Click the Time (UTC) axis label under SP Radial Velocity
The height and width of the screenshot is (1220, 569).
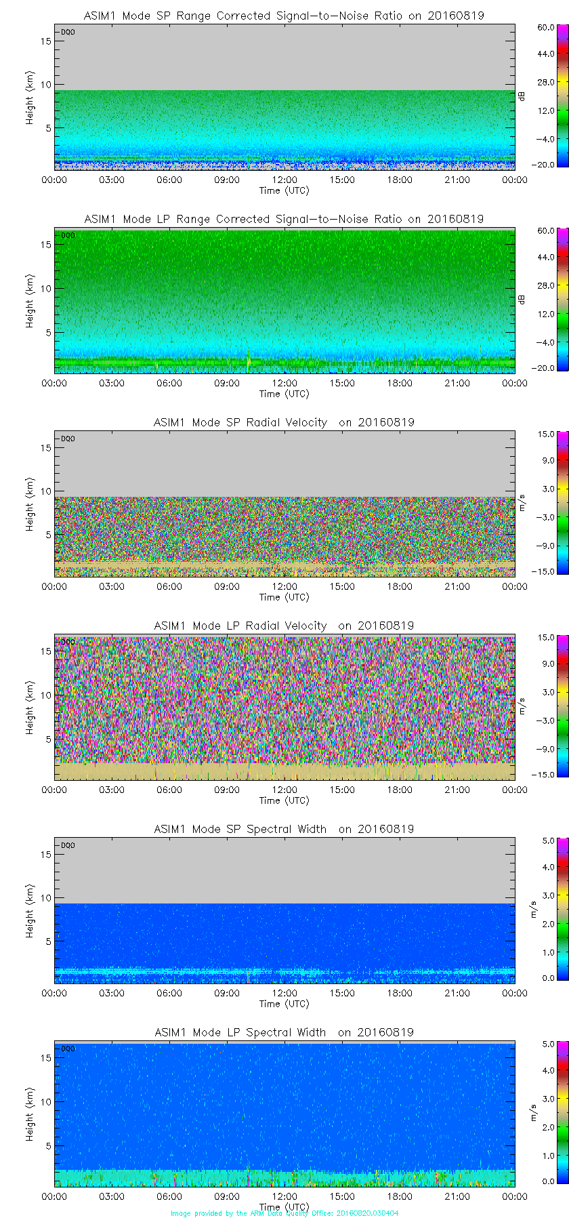pos(284,597)
